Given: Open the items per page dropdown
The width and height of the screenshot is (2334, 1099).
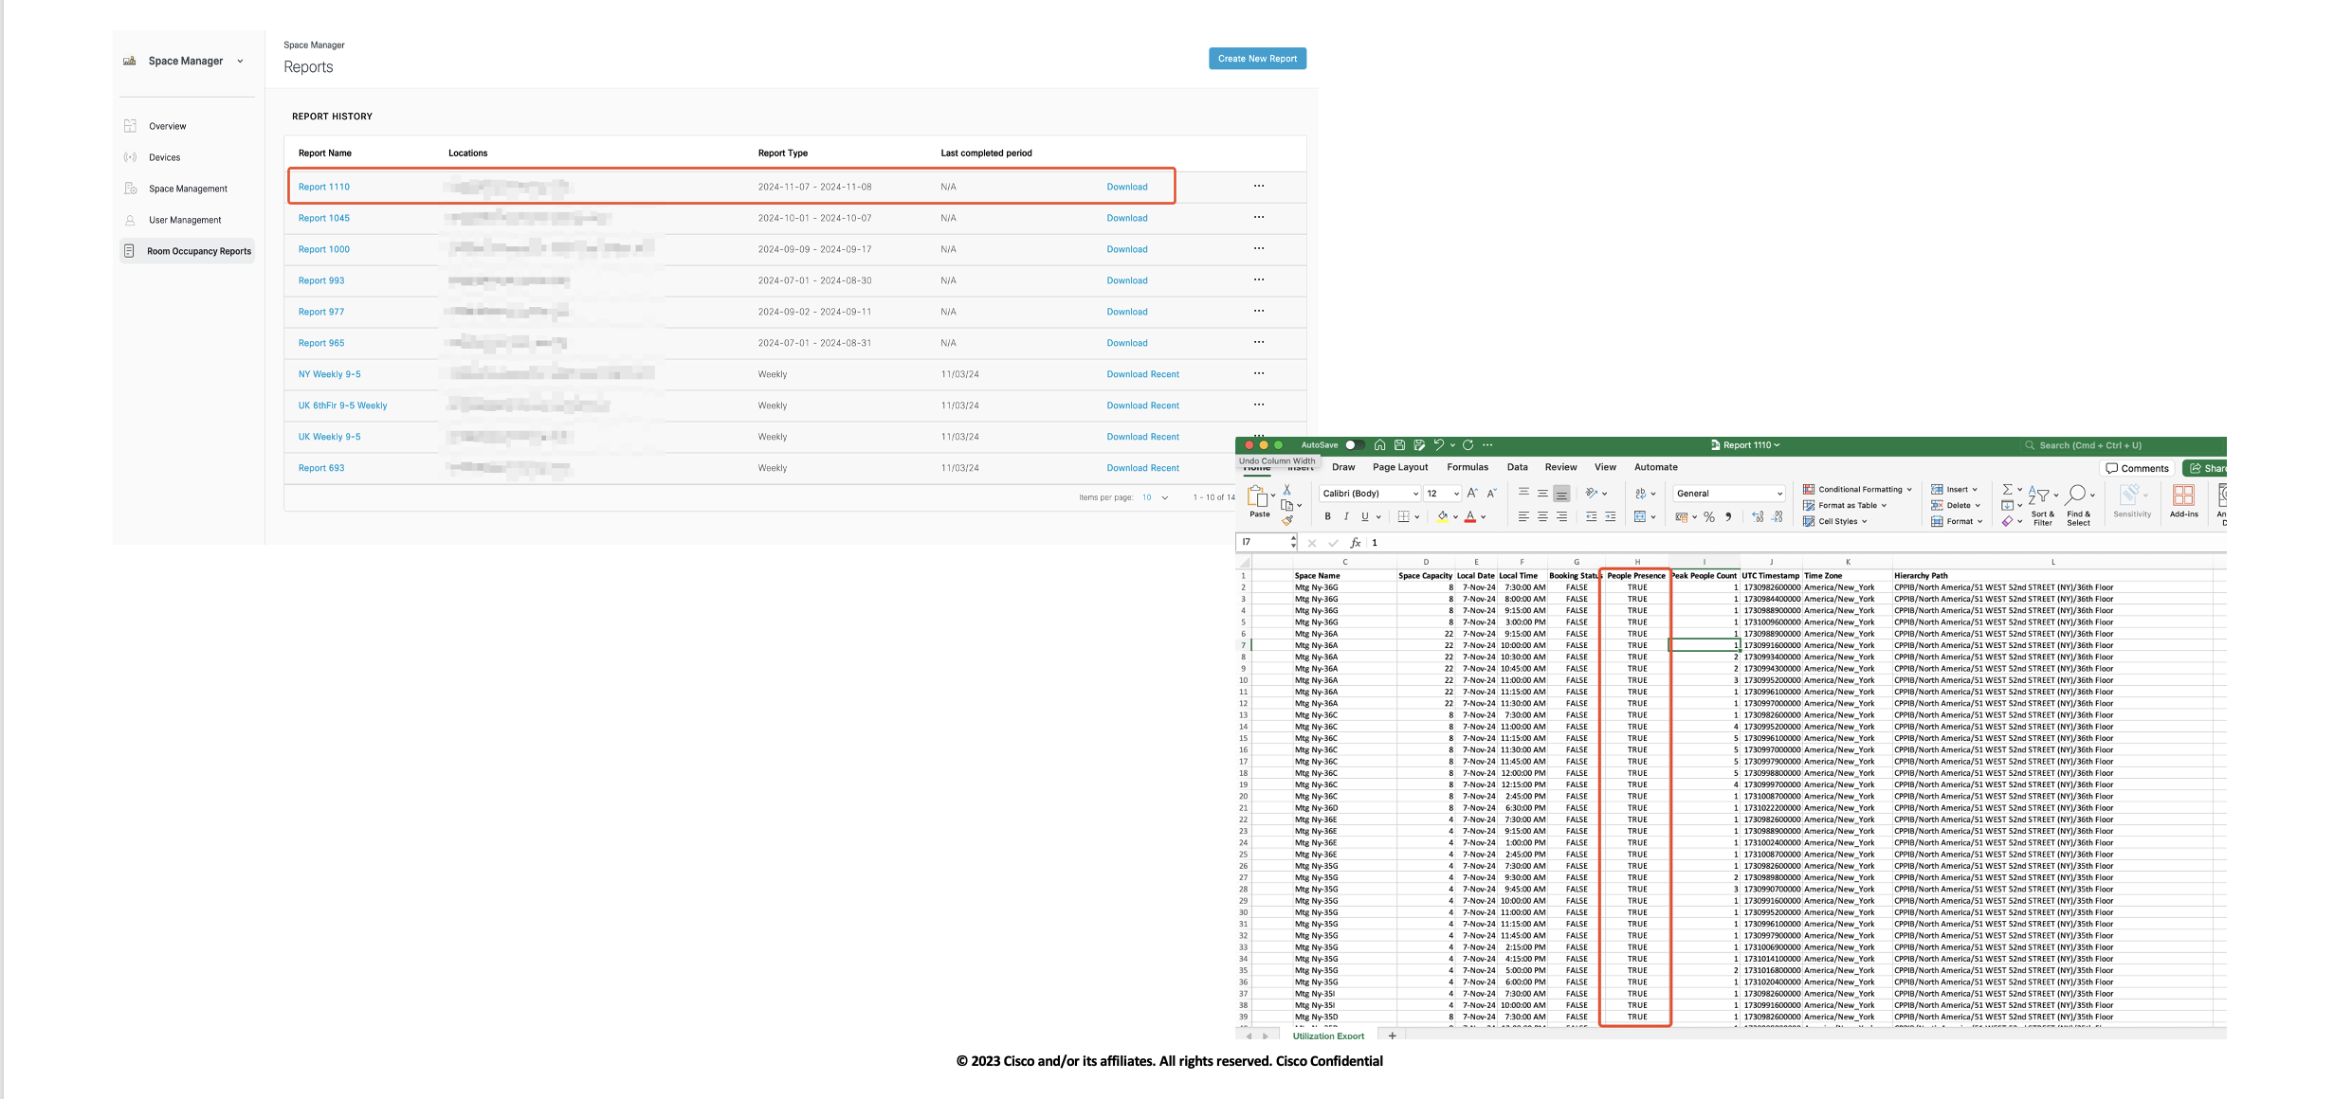Looking at the screenshot, I should pos(1156,497).
